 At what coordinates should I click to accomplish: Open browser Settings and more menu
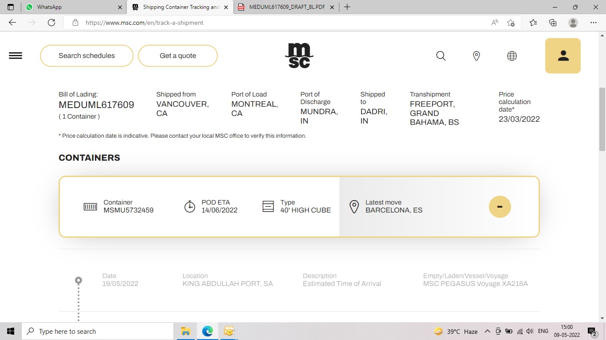(x=594, y=23)
